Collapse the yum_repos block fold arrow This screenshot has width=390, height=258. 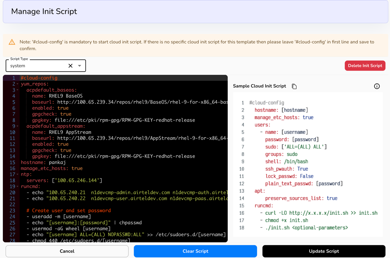[17, 84]
